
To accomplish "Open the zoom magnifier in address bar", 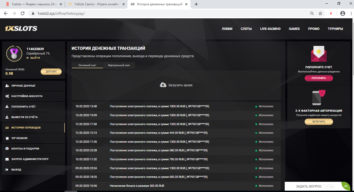I will point(312,13).
